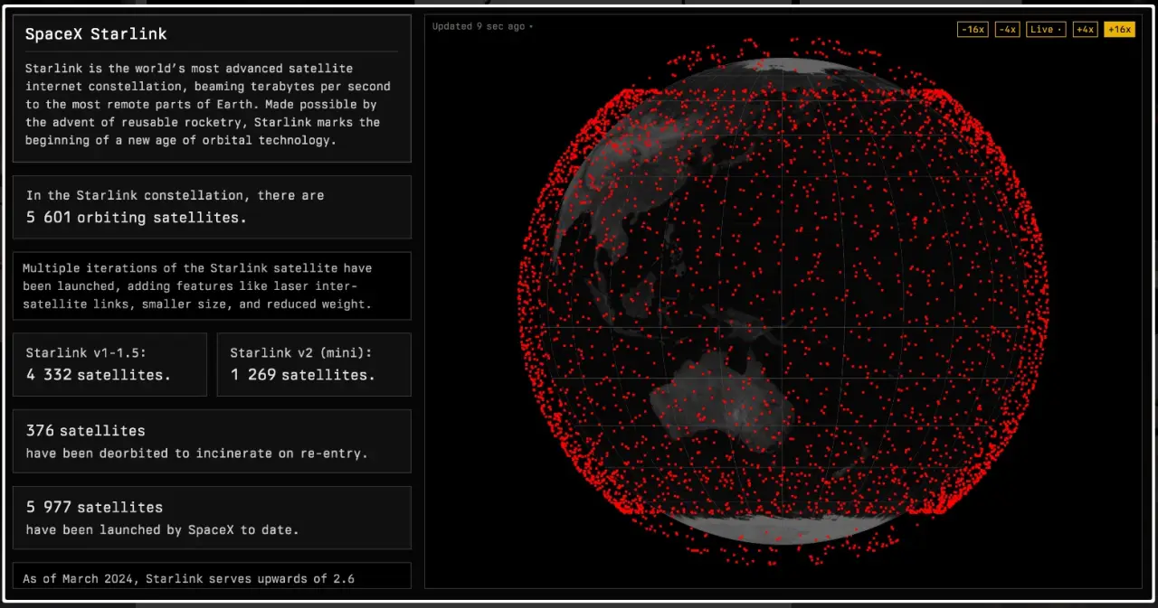
Task: Open the Starlink v1-1.5 card
Action: coord(109,364)
